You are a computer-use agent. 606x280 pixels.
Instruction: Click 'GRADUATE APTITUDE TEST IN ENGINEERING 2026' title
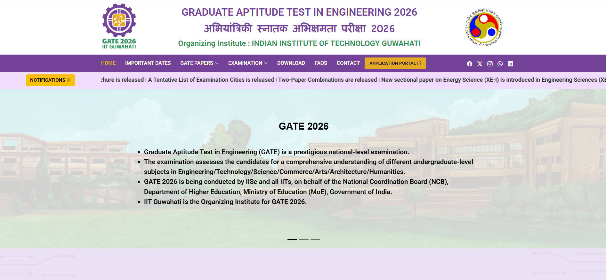[299, 12]
